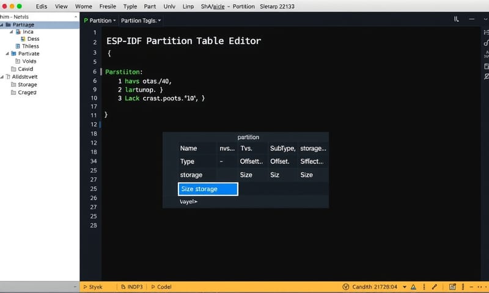Click the vertical dots left of pencil icon
The height and width of the screenshot is (293, 489).
tap(424, 287)
